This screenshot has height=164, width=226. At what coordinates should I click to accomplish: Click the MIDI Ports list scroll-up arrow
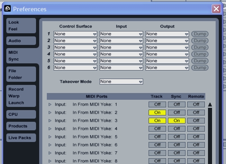(x=210, y=105)
